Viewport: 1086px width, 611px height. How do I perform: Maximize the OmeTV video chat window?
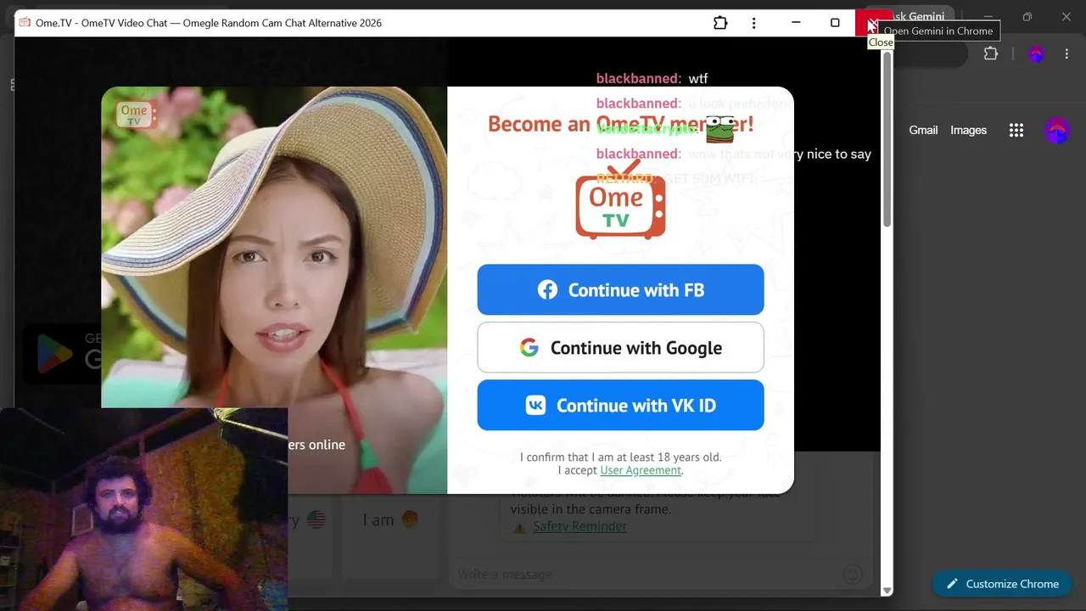(835, 23)
